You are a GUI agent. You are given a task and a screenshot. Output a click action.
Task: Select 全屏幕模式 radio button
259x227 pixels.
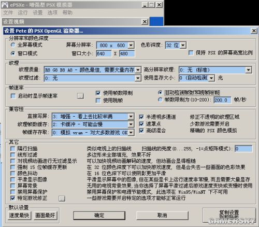click(13, 45)
